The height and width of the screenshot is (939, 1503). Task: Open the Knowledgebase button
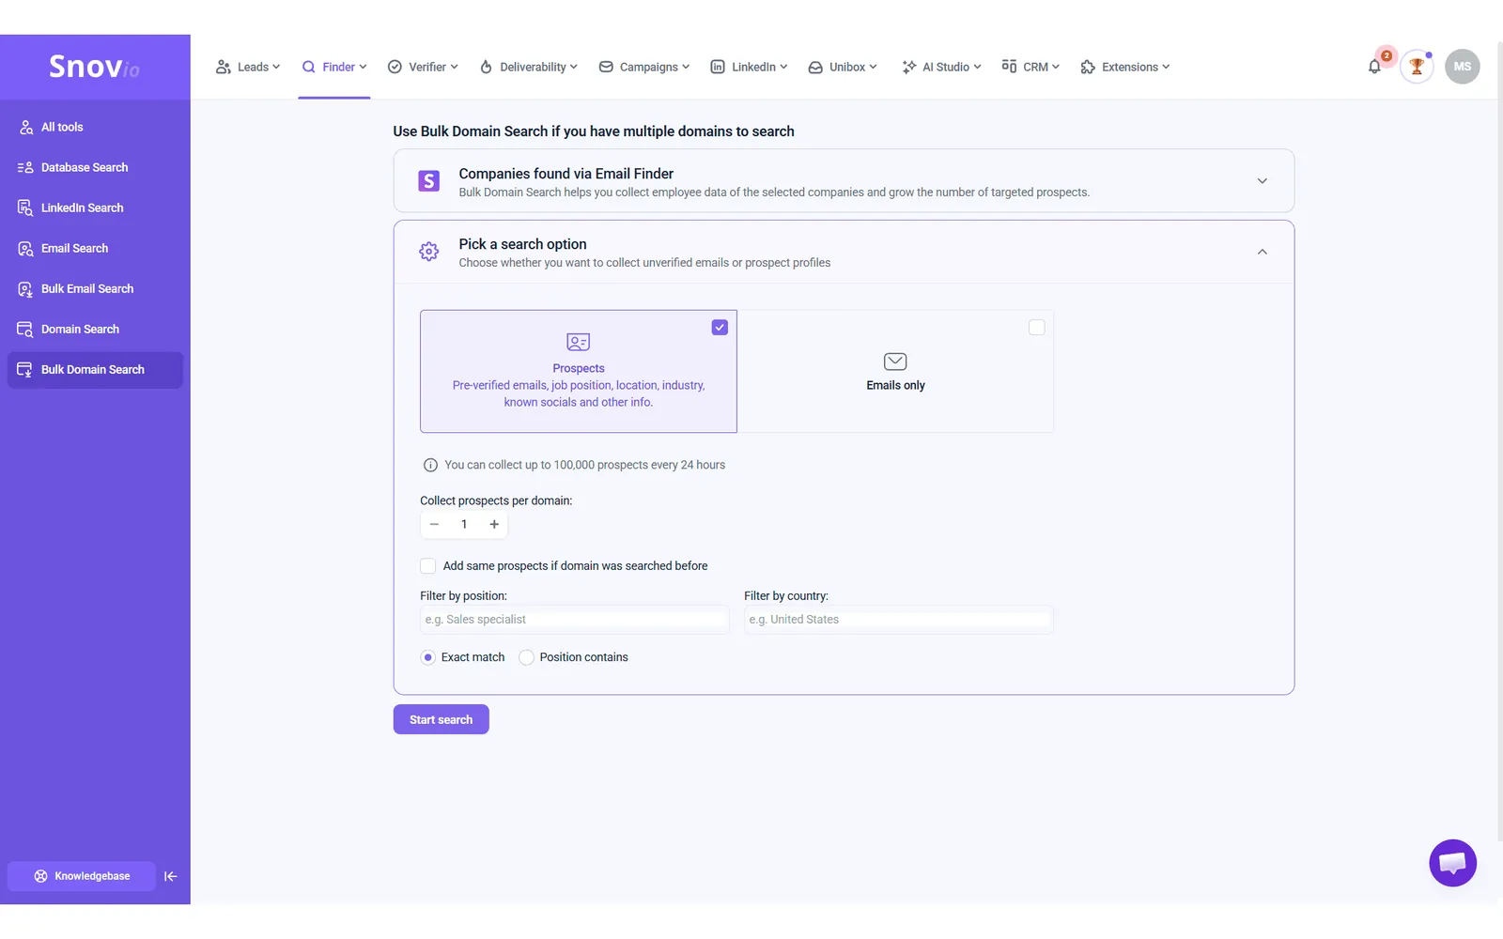click(x=82, y=876)
